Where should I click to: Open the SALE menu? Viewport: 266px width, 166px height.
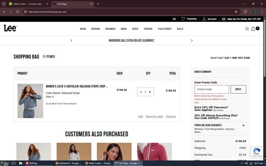pos(180,29)
